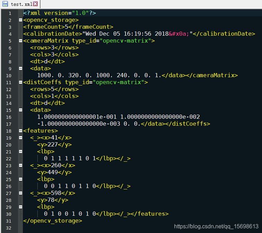Close the test.xml tab
262x233 pixels.
click(35, 4)
